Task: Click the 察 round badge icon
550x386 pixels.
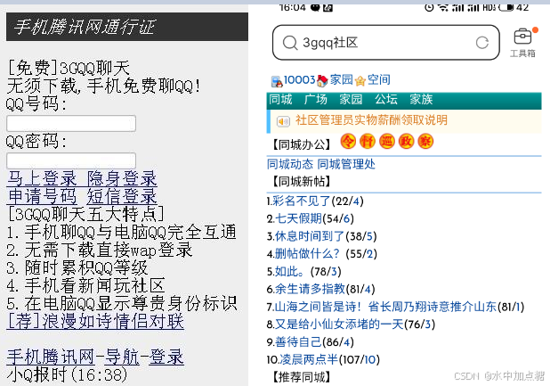Action: tap(425, 142)
